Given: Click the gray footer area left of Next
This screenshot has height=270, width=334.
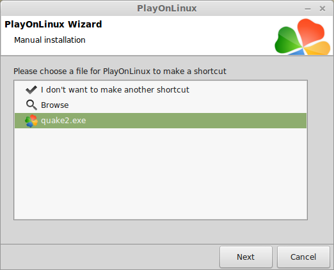Looking at the screenshot, I should pos(110,257).
